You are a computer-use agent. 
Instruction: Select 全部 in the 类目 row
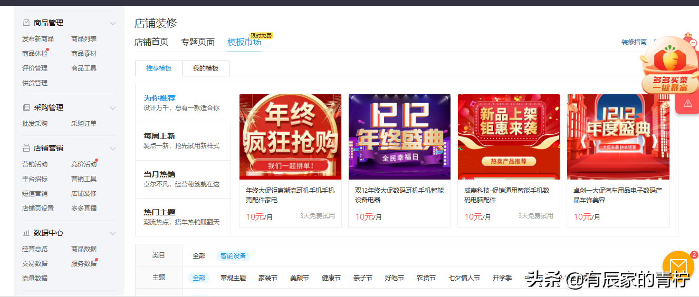click(x=199, y=256)
